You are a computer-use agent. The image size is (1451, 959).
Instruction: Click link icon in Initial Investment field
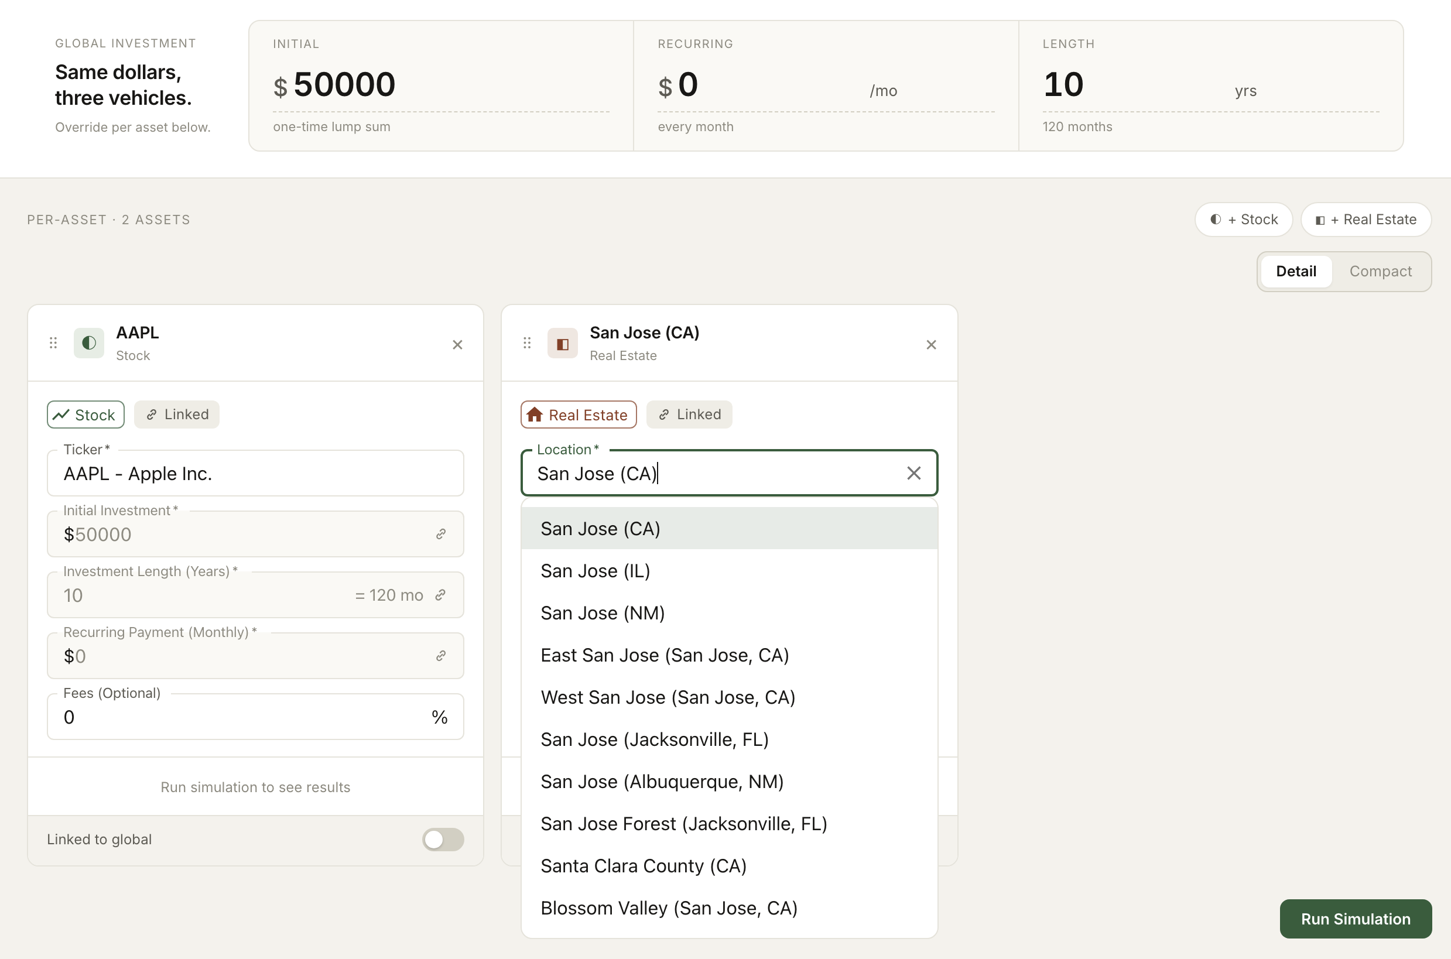click(x=440, y=534)
